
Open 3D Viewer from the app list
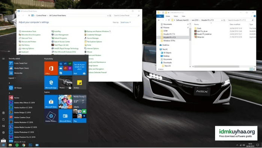point(15,88)
